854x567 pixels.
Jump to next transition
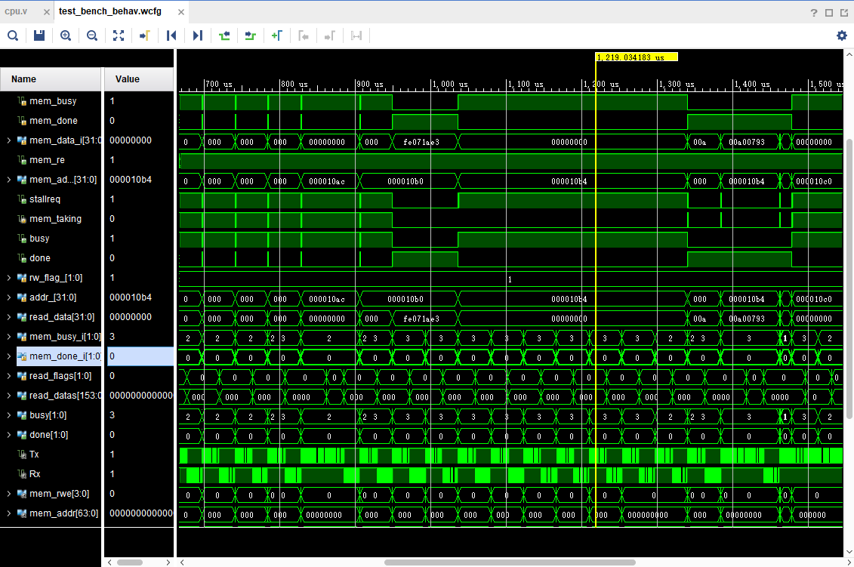coord(250,36)
